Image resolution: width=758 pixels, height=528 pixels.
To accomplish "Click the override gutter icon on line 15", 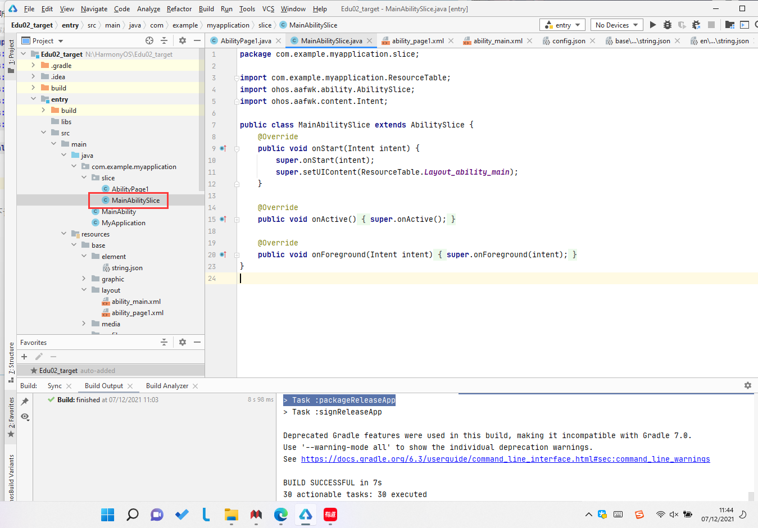I will click(x=223, y=219).
